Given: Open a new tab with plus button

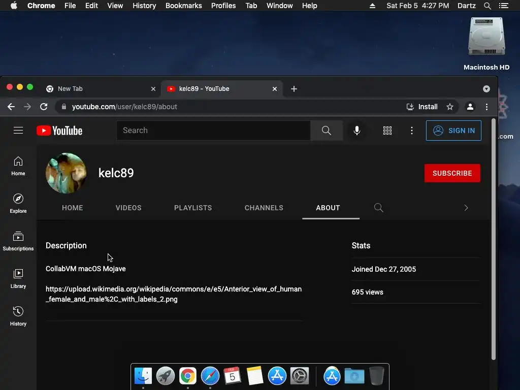Looking at the screenshot, I should click(294, 88).
